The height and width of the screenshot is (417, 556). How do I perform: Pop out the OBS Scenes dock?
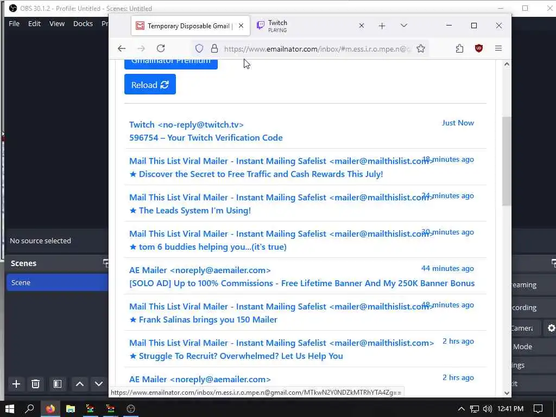[x=105, y=263]
